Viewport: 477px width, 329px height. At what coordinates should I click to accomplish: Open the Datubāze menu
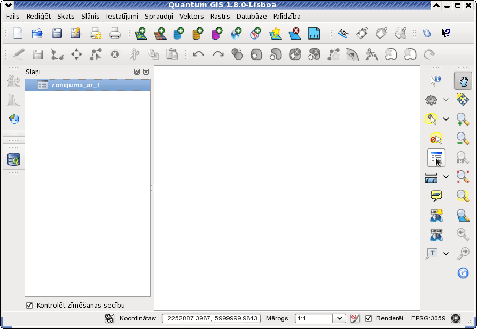(252, 17)
